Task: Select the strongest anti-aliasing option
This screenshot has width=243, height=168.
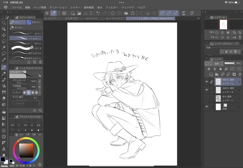Action: click(36, 93)
